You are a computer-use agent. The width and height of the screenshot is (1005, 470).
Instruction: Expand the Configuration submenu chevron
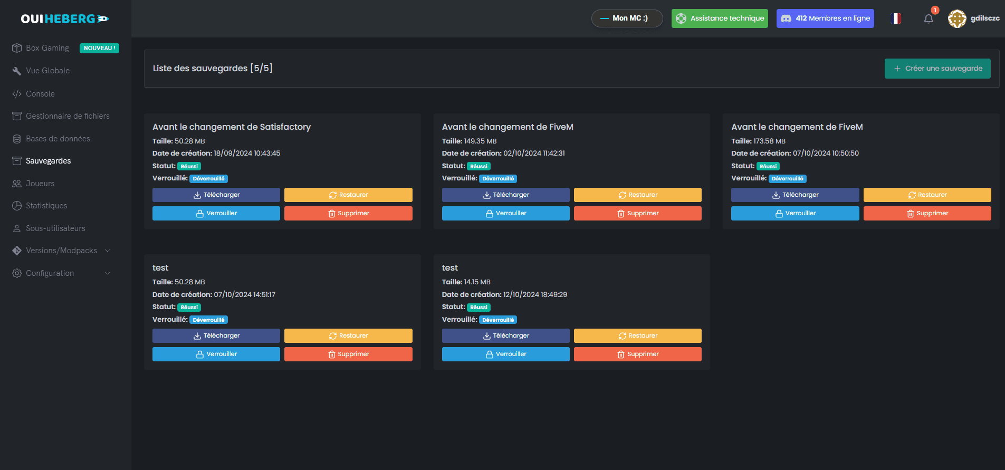108,273
